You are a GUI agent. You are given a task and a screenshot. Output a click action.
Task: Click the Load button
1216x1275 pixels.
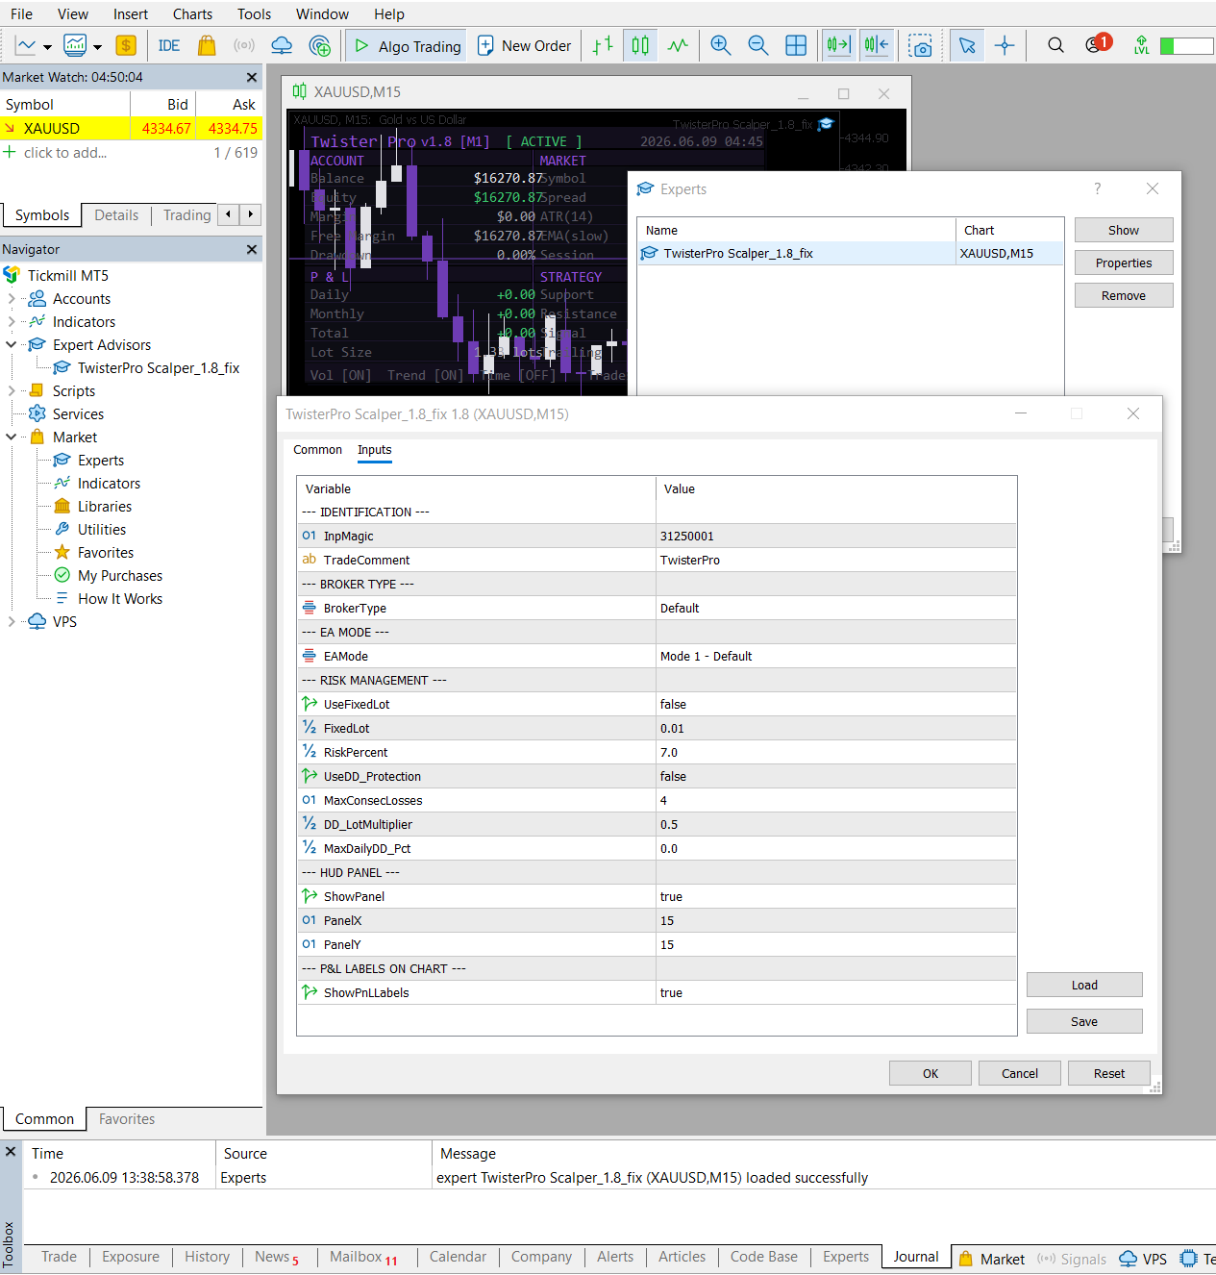(x=1084, y=986)
